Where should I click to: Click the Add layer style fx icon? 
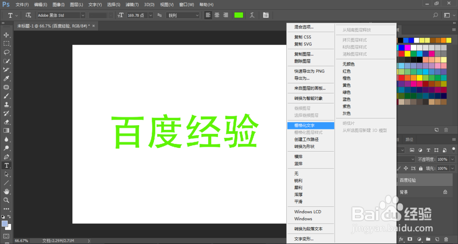[401, 239]
